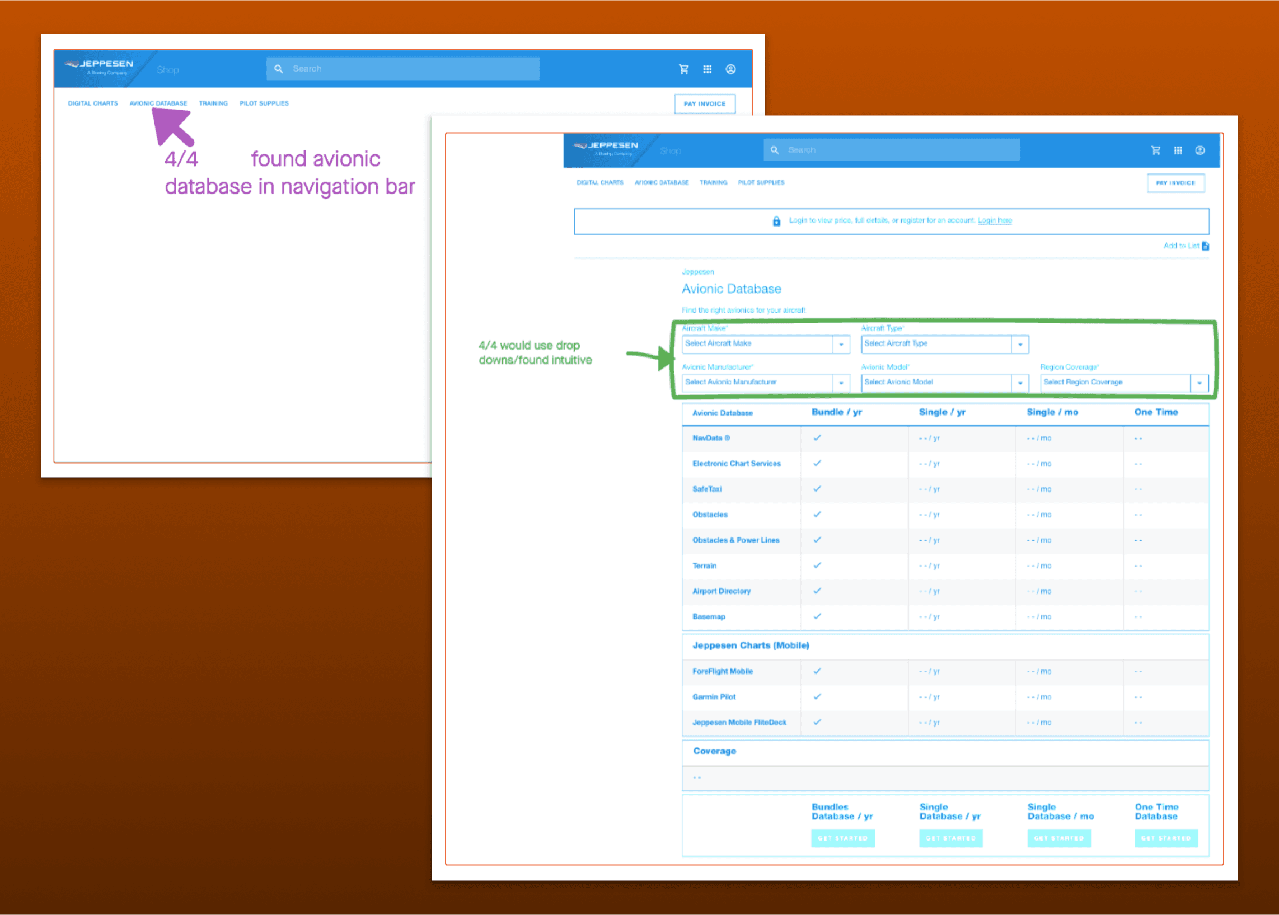
Task: Open the apps grid icon in back mockup
Action: (707, 69)
